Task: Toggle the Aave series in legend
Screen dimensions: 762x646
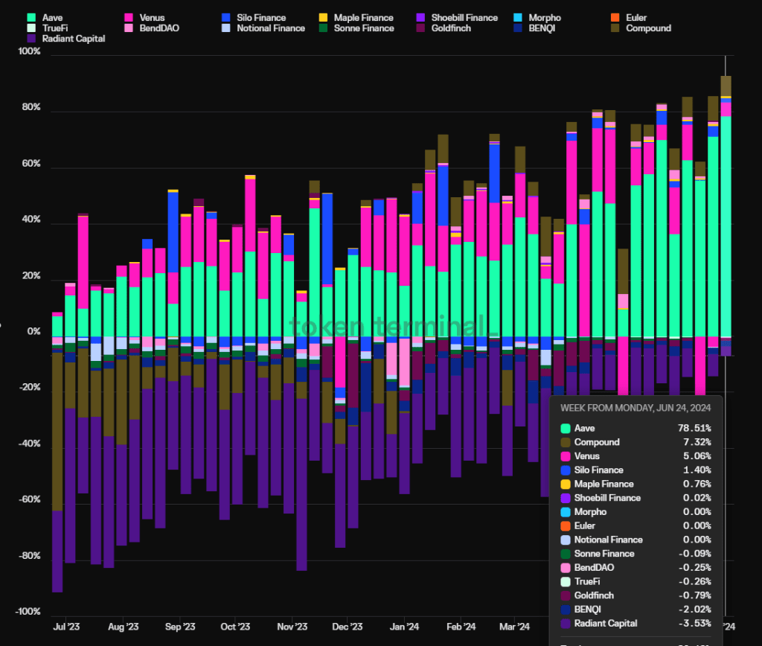Action: coord(52,17)
